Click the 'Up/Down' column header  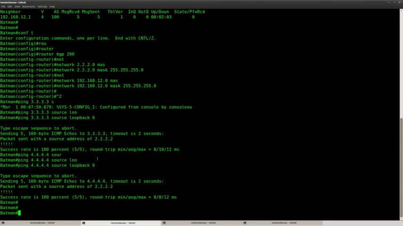160,12
